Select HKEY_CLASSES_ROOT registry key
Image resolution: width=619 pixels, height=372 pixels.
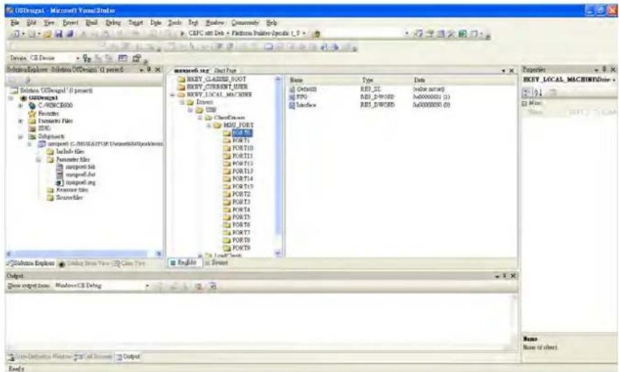216,79
